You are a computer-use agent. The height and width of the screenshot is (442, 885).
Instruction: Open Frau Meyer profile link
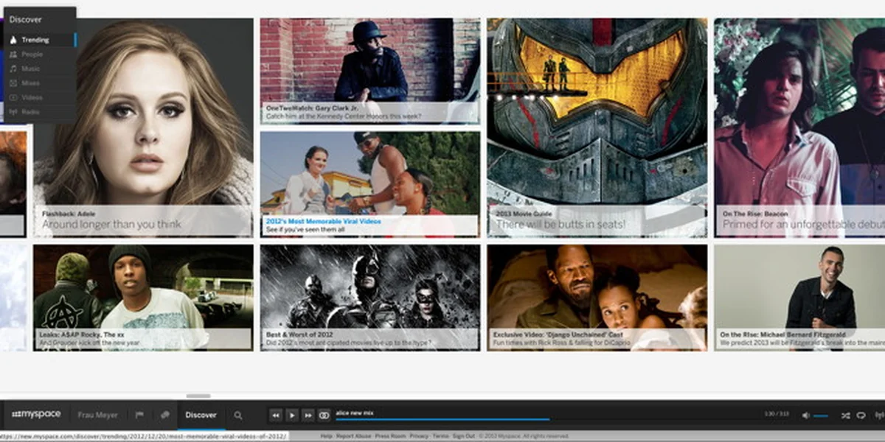[x=97, y=415]
